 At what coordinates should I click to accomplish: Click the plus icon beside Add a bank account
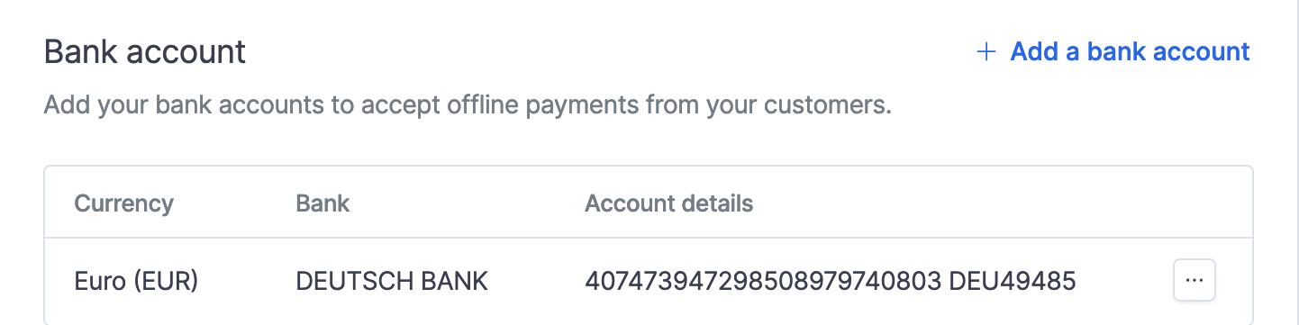(986, 52)
